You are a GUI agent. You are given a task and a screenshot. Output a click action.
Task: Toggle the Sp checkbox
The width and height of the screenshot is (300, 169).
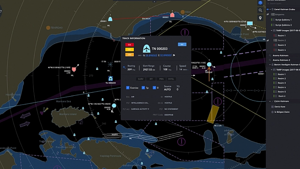point(143,88)
